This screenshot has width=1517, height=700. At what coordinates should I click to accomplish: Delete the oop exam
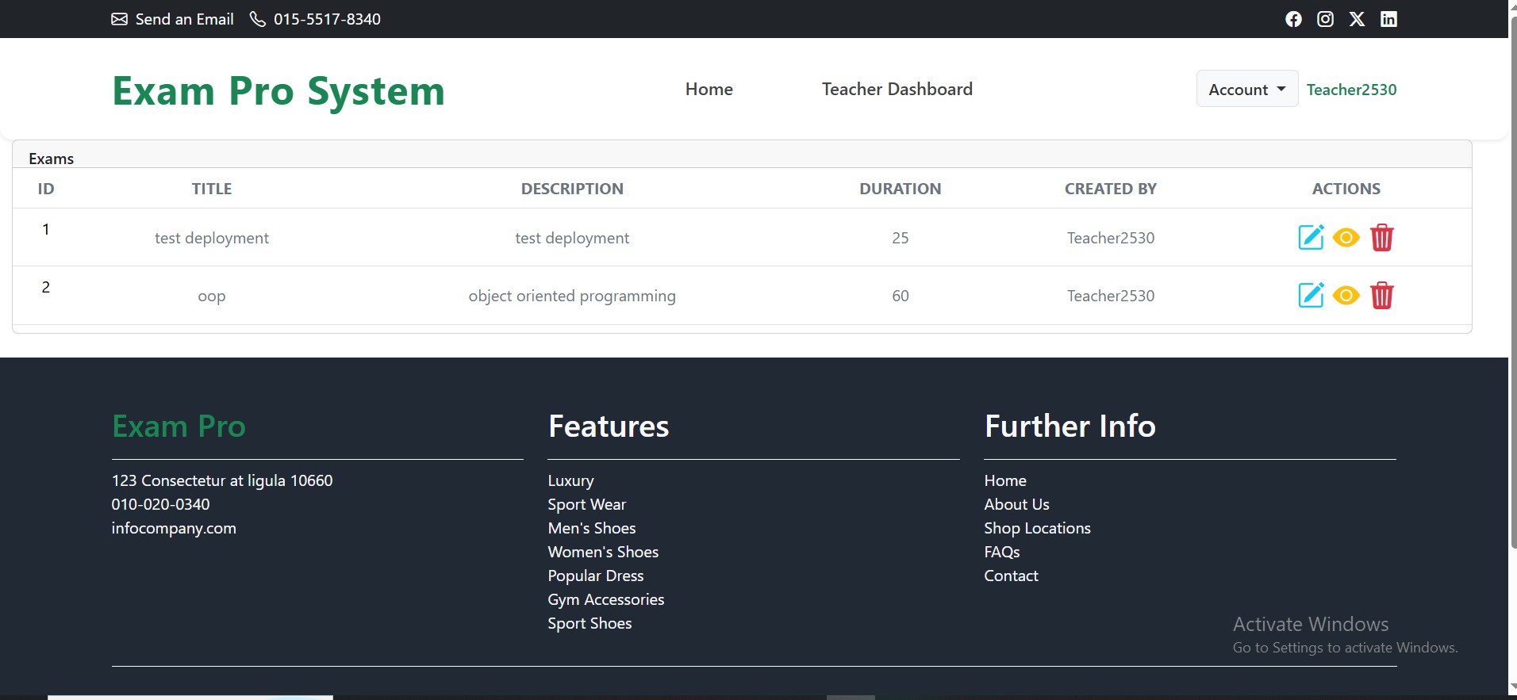click(x=1381, y=295)
